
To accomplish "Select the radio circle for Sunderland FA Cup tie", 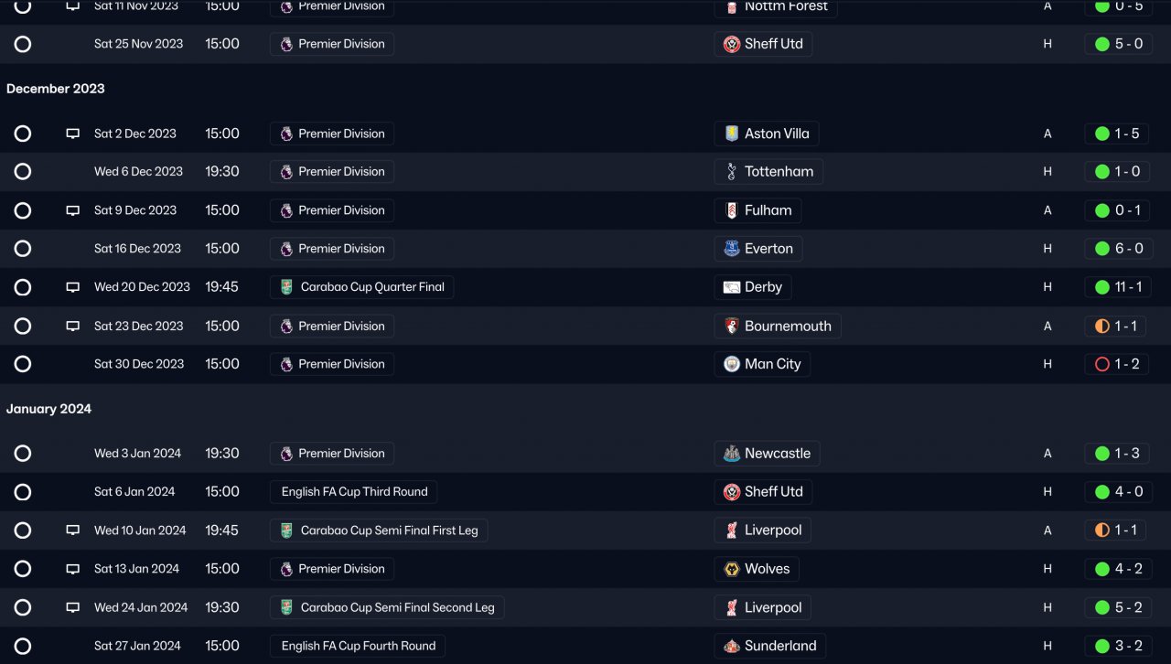I will 23,646.
